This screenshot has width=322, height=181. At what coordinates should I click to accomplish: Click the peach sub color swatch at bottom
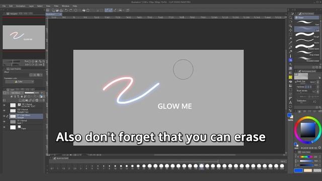pos(307,170)
